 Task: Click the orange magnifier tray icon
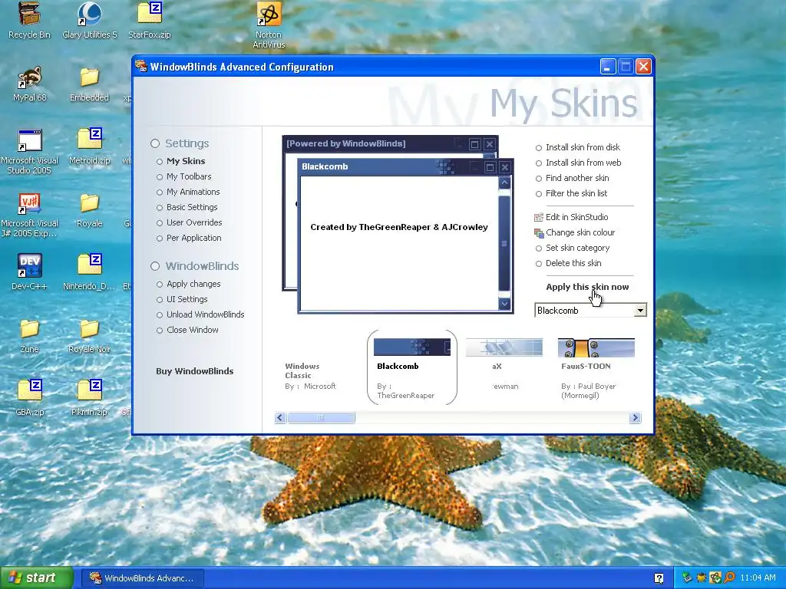pyautogui.click(x=728, y=578)
